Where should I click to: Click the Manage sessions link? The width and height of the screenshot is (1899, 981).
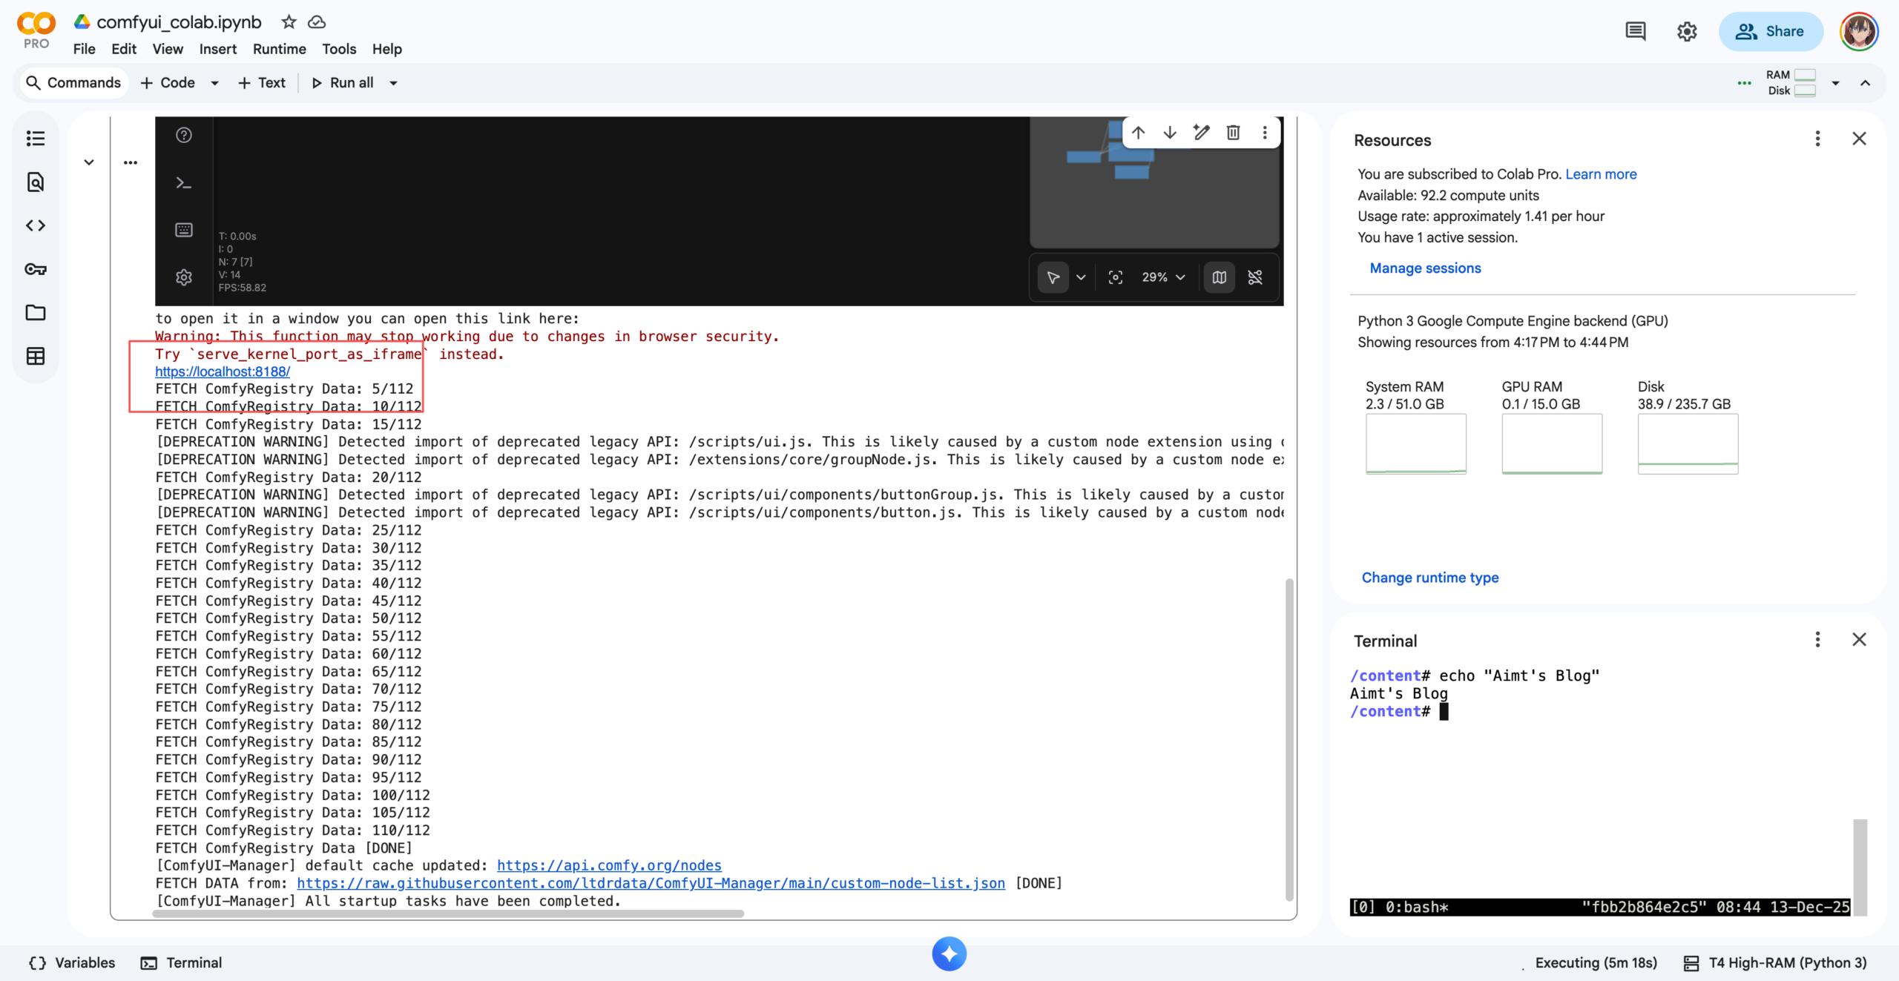1424,268
